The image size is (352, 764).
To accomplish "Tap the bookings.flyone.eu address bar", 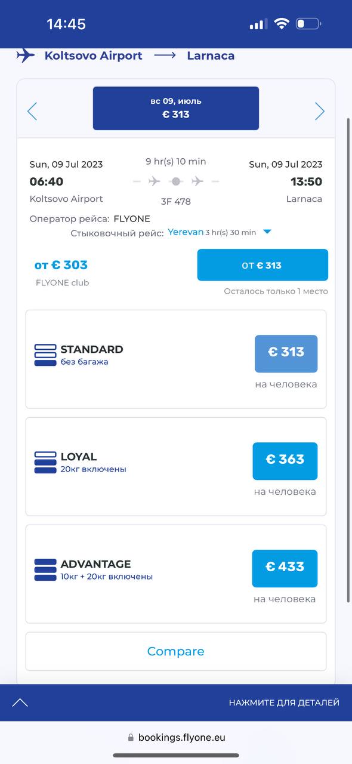I will [176, 738].
